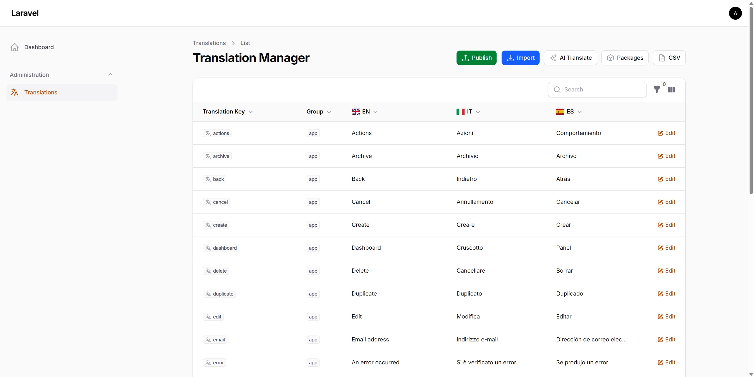Viewport: 754px width, 377px height.
Task: Select the Translations language icon in the sidebar
Action: pyautogui.click(x=14, y=92)
